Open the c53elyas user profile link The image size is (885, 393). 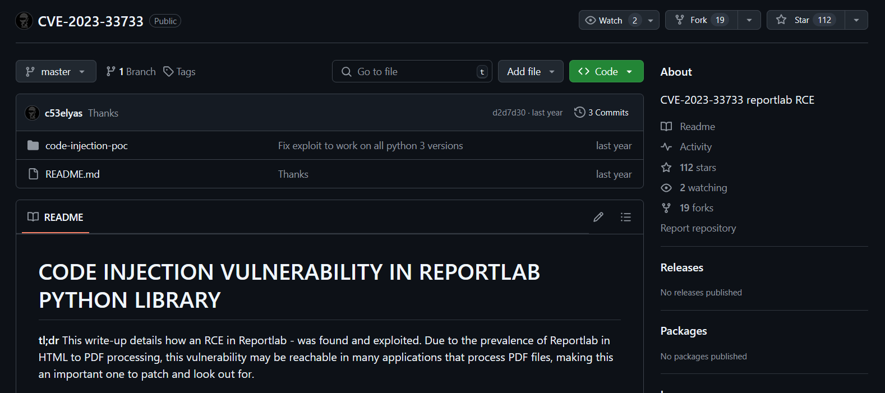tap(63, 113)
